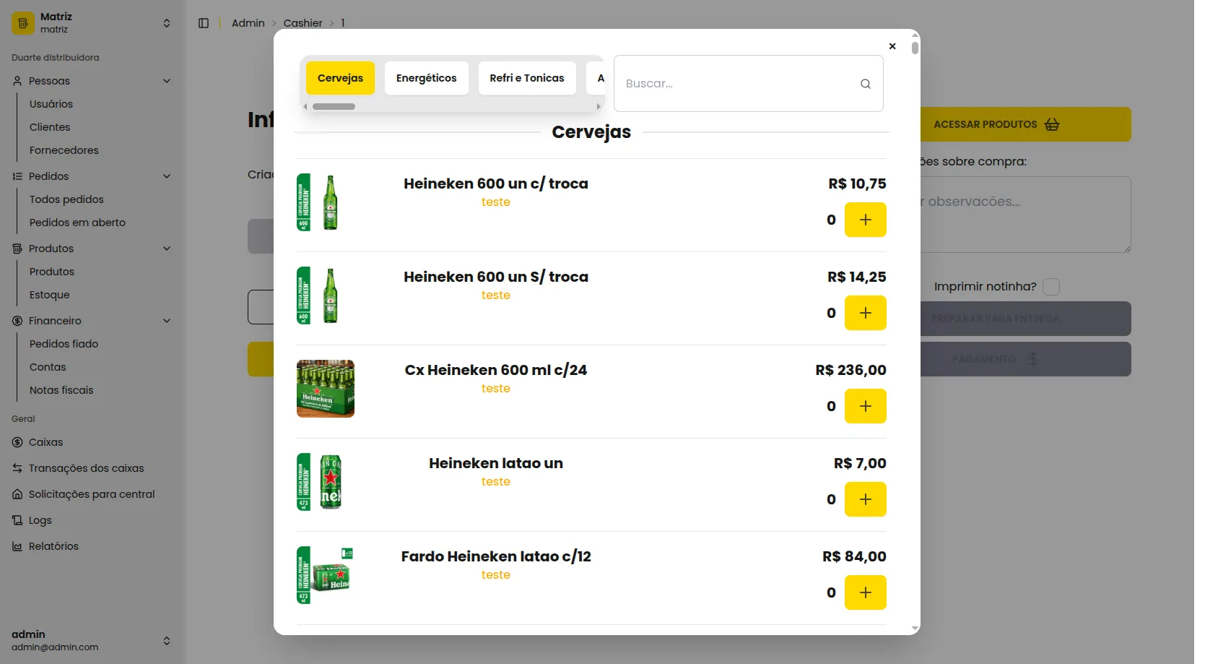
Task: Open Clientes in the sidebar
Action: [x=50, y=127]
